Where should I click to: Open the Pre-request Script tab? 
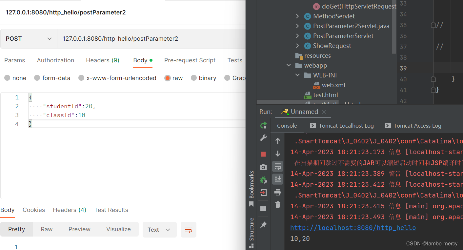[190, 60]
